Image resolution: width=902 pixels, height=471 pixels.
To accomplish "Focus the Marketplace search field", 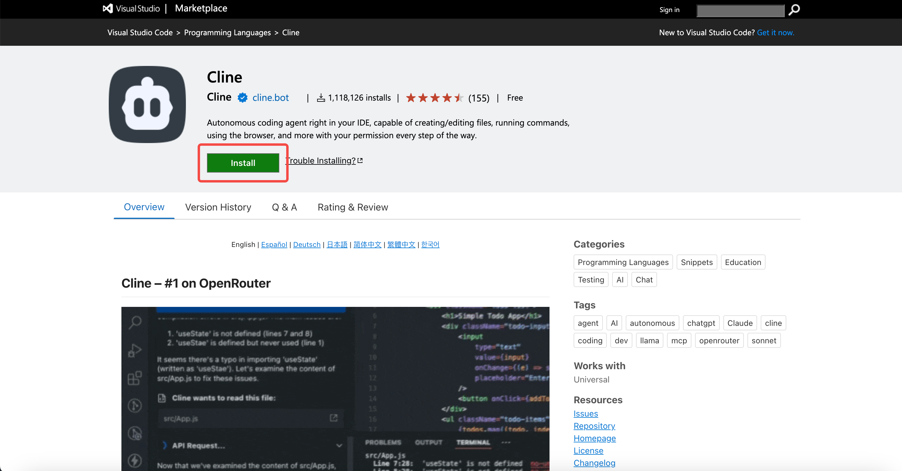I will click(x=741, y=11).
